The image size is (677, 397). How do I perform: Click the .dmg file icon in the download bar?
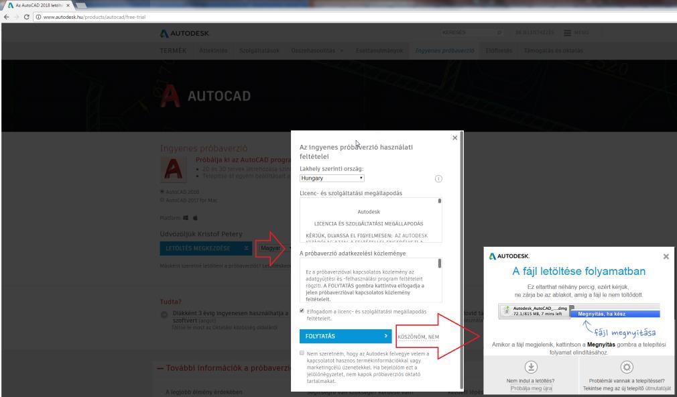pyautogui.click(x=507, y=310)
